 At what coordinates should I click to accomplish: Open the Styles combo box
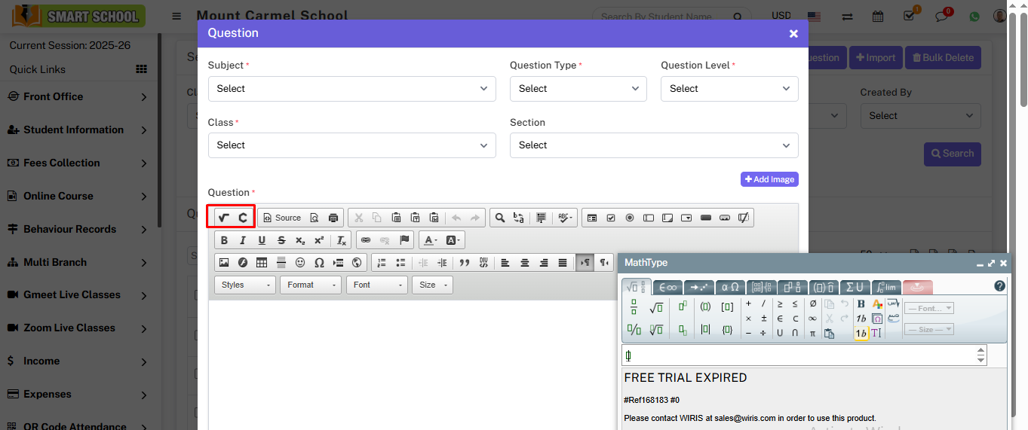[x=246, y=285]
